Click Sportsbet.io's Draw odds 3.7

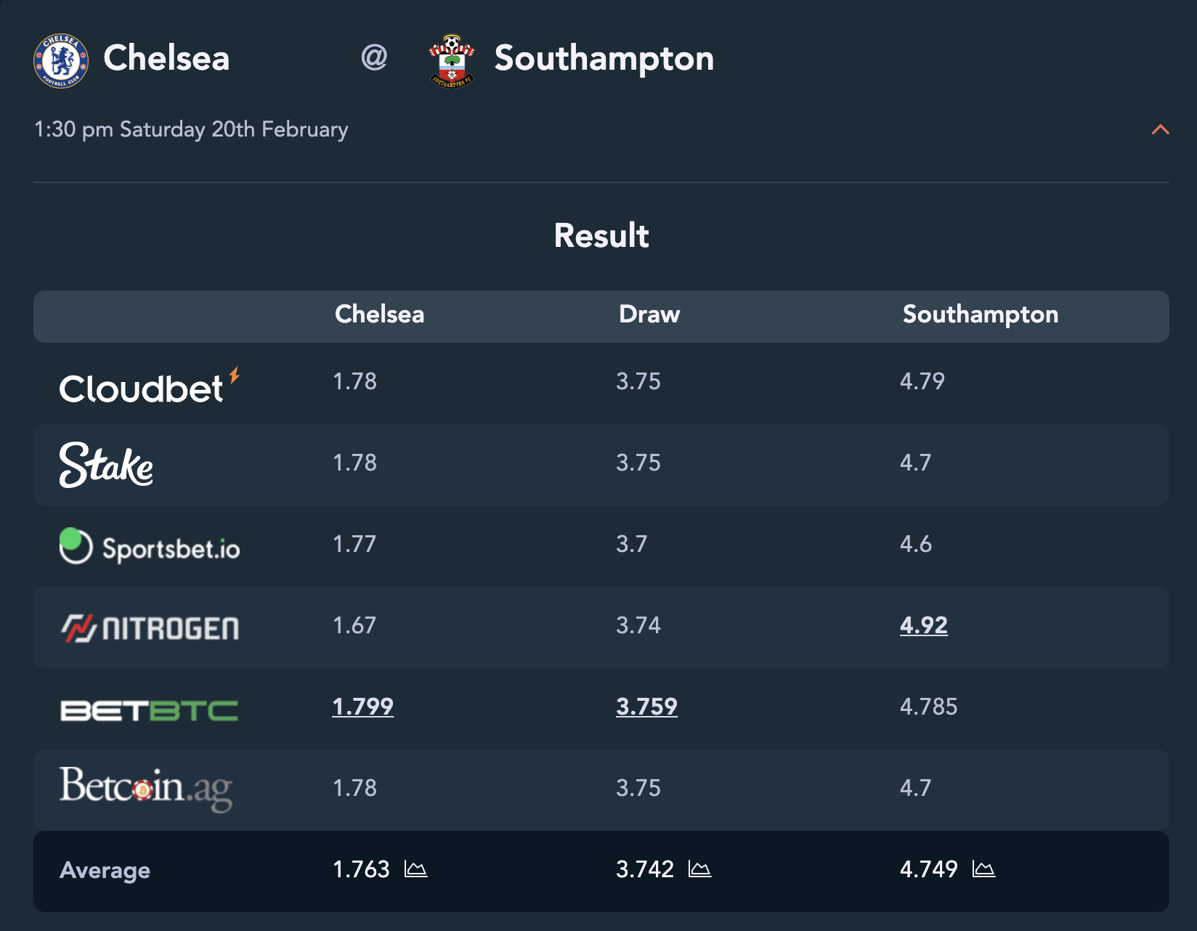631,544
